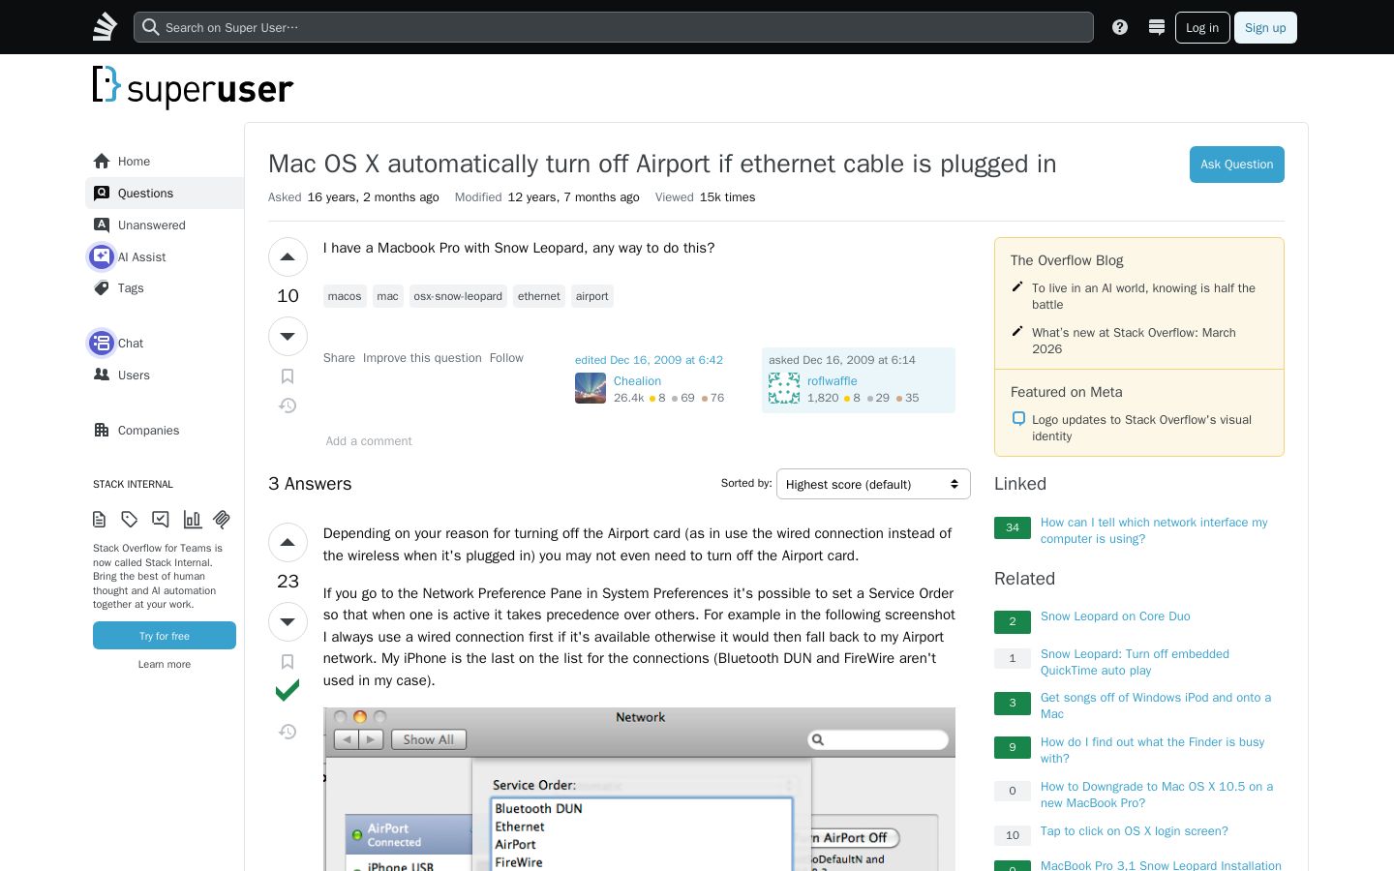Open What's new at Stack Overflow post
Viewport: 1394px width, 871px height.
click(1134, 341)
